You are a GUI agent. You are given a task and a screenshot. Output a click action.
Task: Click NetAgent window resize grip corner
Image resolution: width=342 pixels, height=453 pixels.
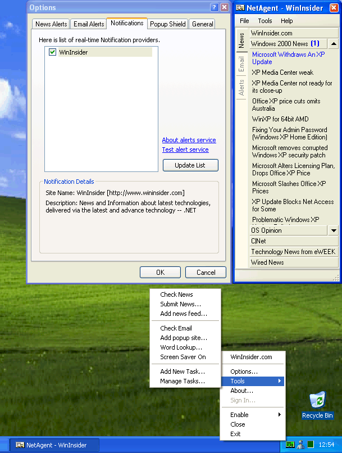(336, 278)
